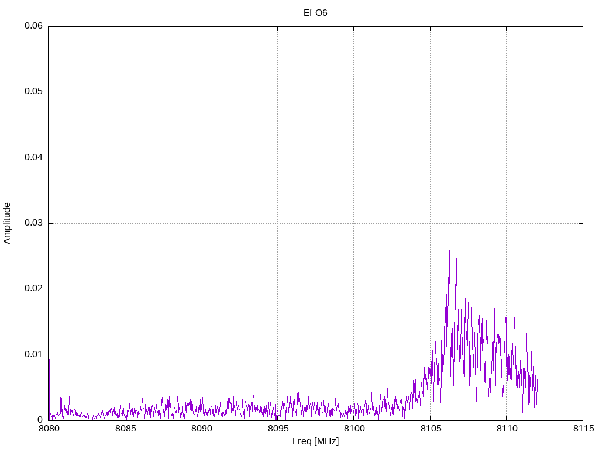The width and height of the screenshot is (599, 449).
Task: Click the 0.02 y-axis tick label
Action: pyautogui.click(x=33, y=289)
